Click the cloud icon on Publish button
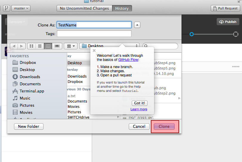 tap(221, 22)
